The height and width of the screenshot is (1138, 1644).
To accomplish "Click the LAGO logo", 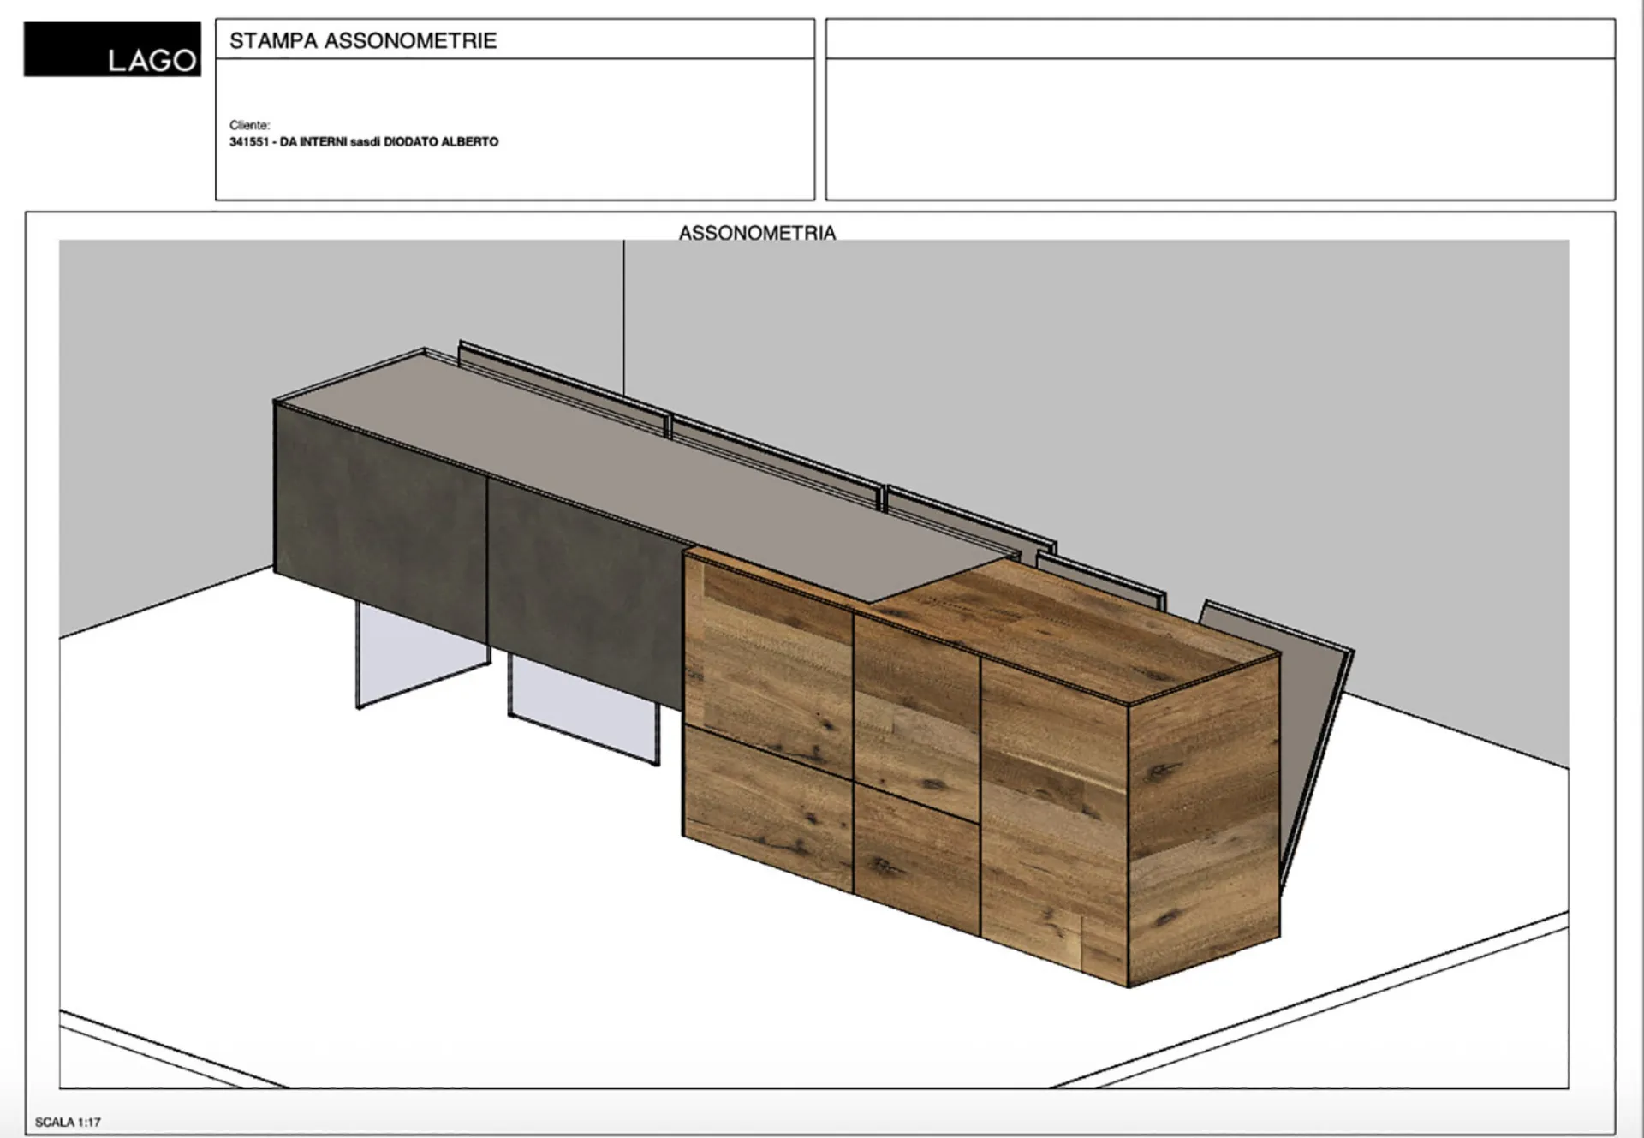I will point(112,50).
